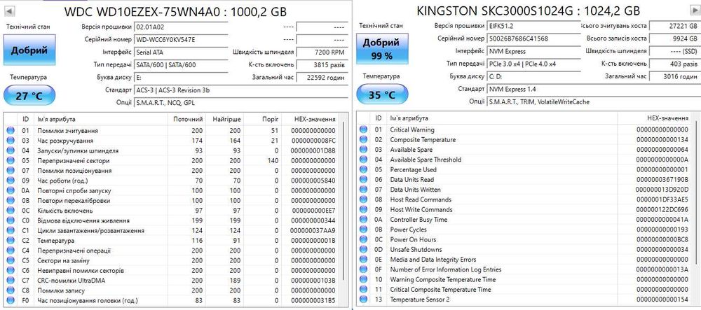Click status orb of Critical Warning row

[363, 129]
